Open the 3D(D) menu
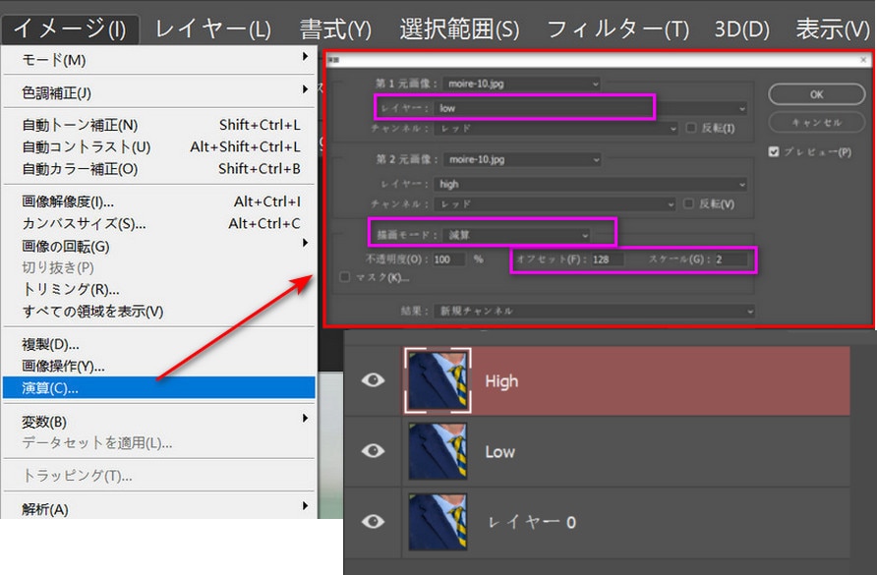 741,29
